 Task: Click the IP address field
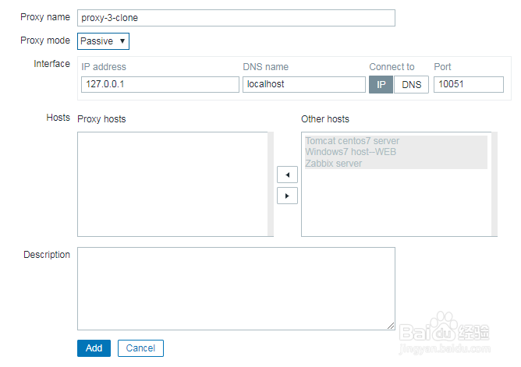159,84
